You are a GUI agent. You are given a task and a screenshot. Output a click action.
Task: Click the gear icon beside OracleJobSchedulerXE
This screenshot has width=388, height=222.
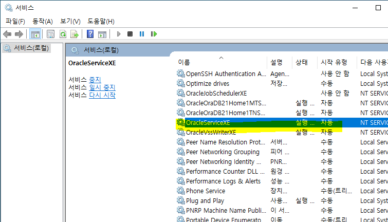click(180, 93)
